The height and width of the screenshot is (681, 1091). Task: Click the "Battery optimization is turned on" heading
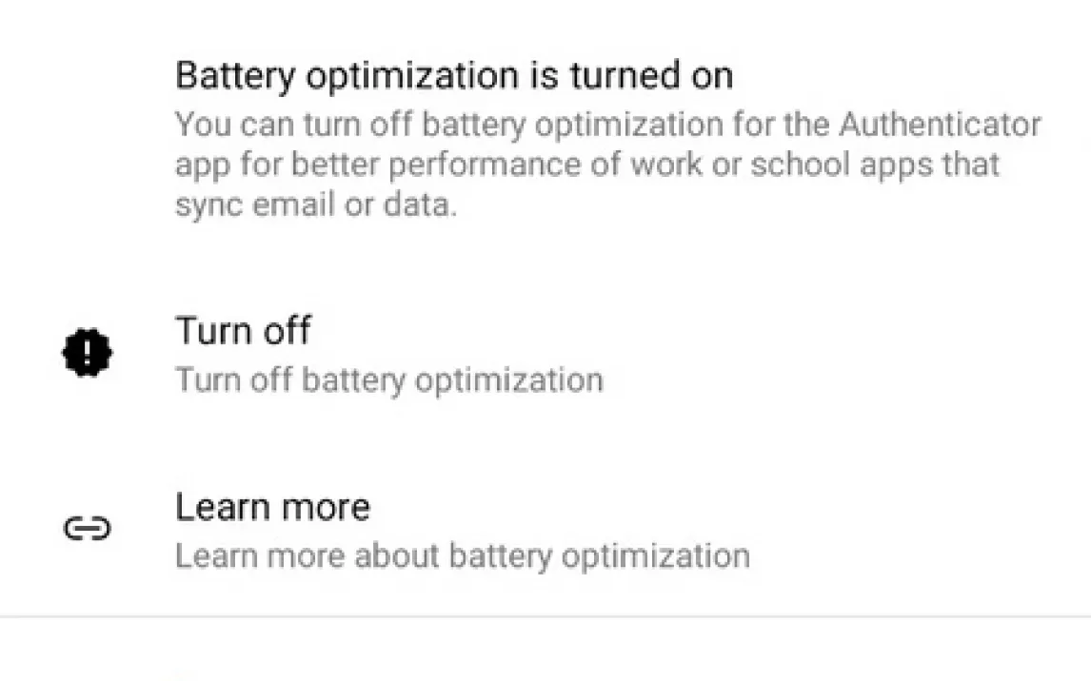(x=454, y=75)
